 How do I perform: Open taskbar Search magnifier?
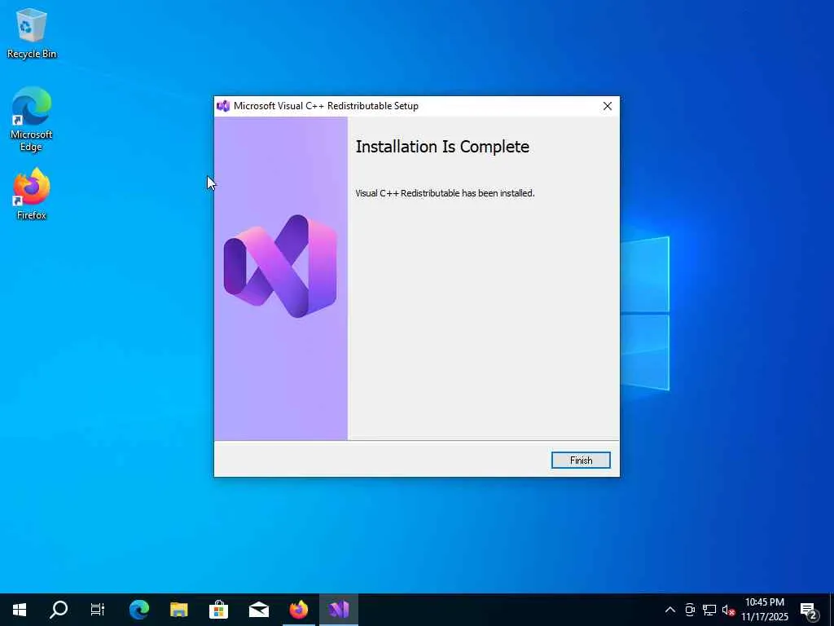pyautogui.click(x=59, y=610)
